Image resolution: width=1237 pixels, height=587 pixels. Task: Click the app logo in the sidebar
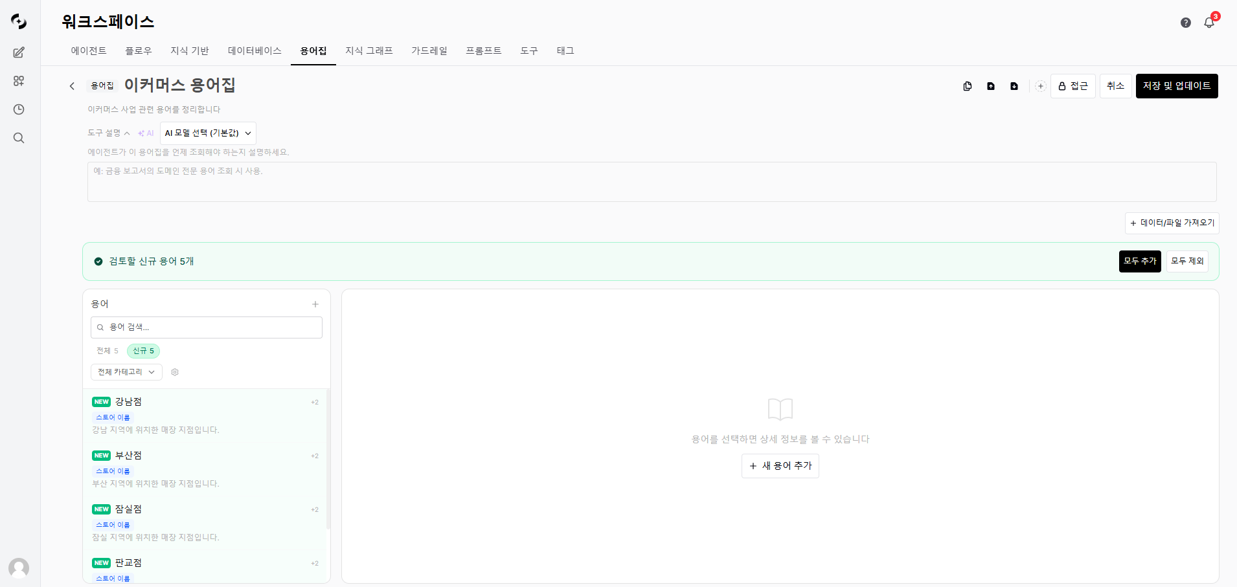tap(19, 21)
